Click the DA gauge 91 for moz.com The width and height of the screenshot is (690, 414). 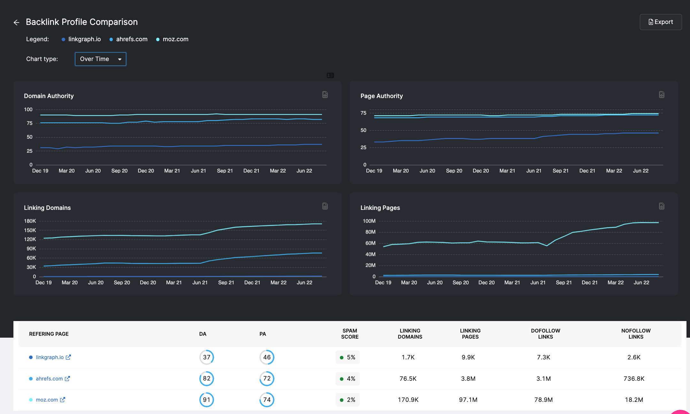207,400
